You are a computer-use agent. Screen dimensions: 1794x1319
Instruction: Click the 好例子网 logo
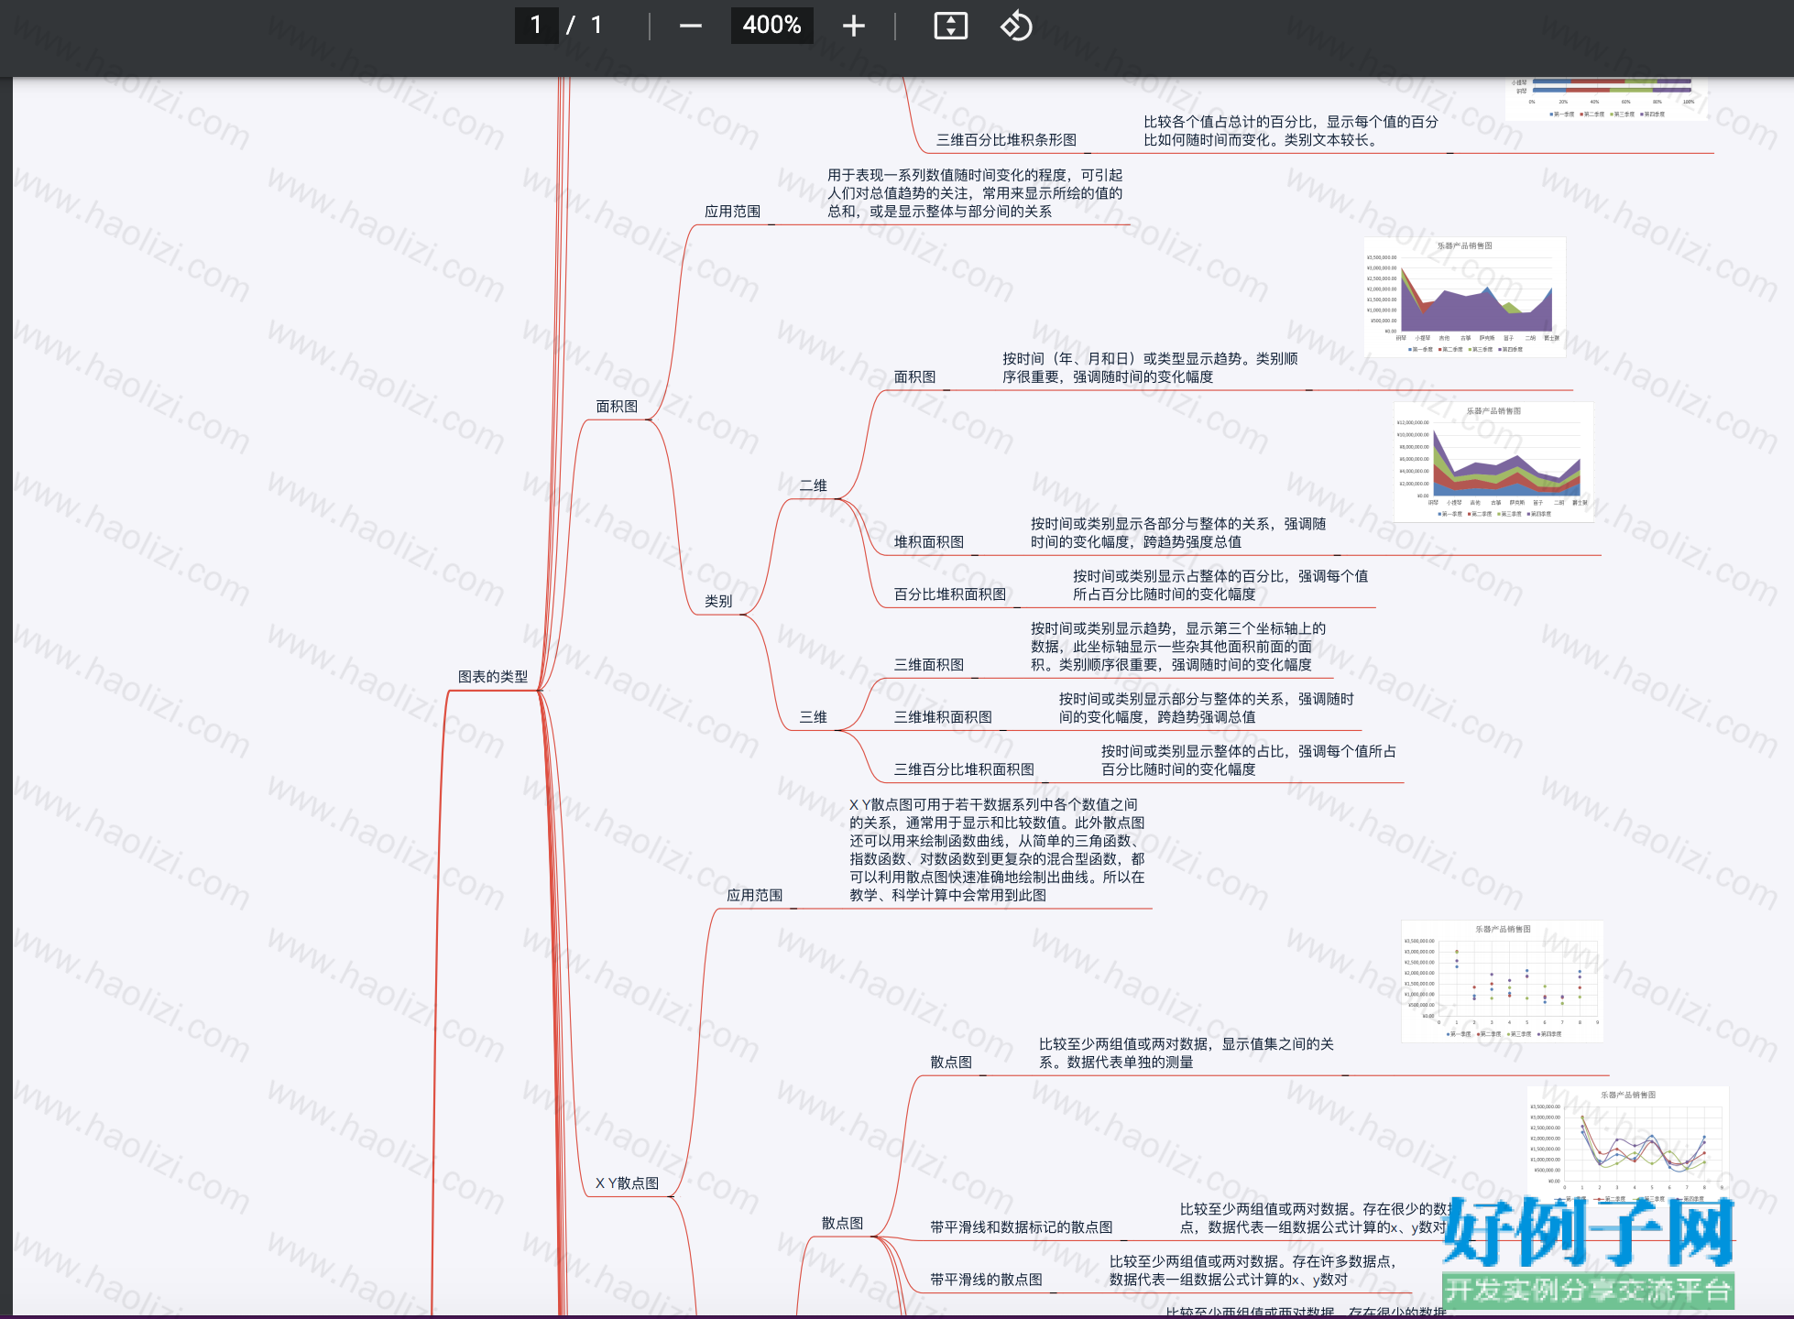1588,1232
